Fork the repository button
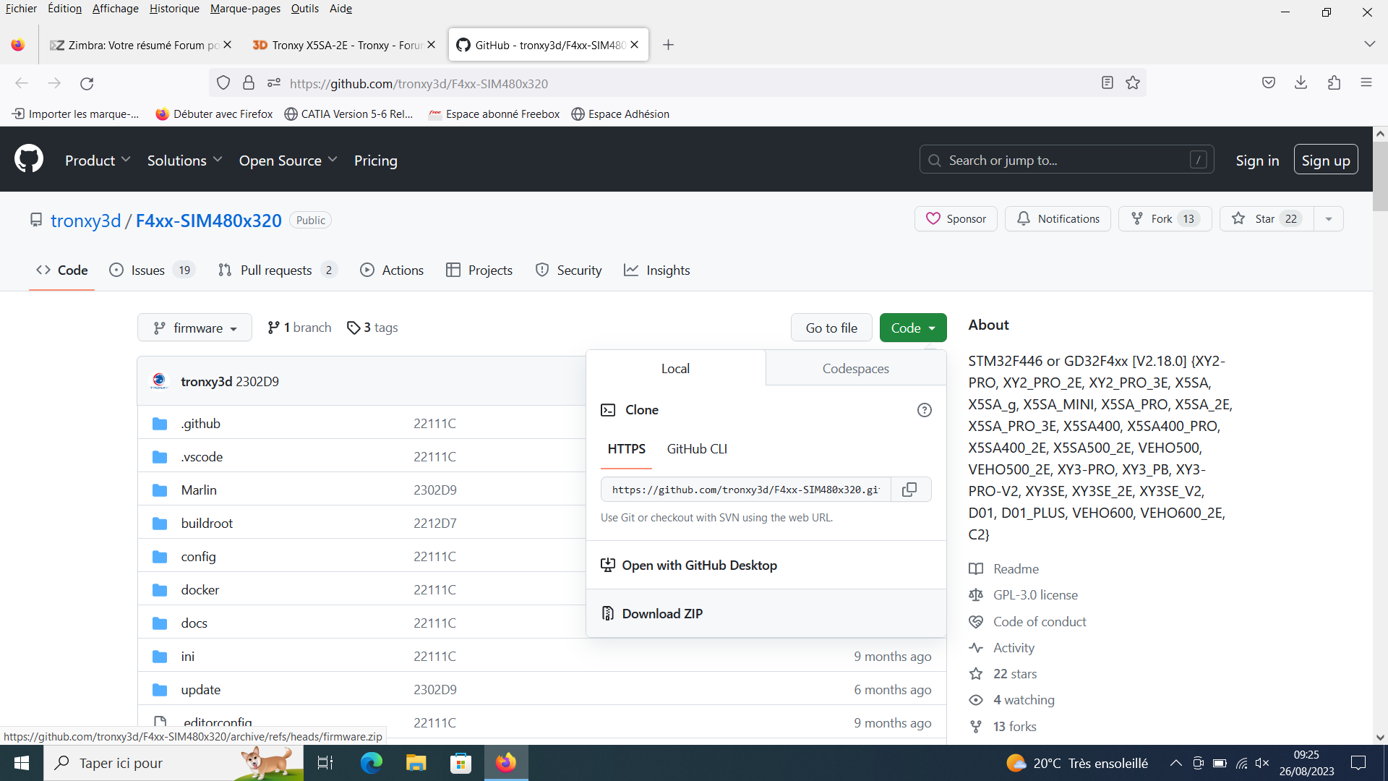Image resolution: width=1388 pixels, height=781 pixels. tap(1165, 219)
